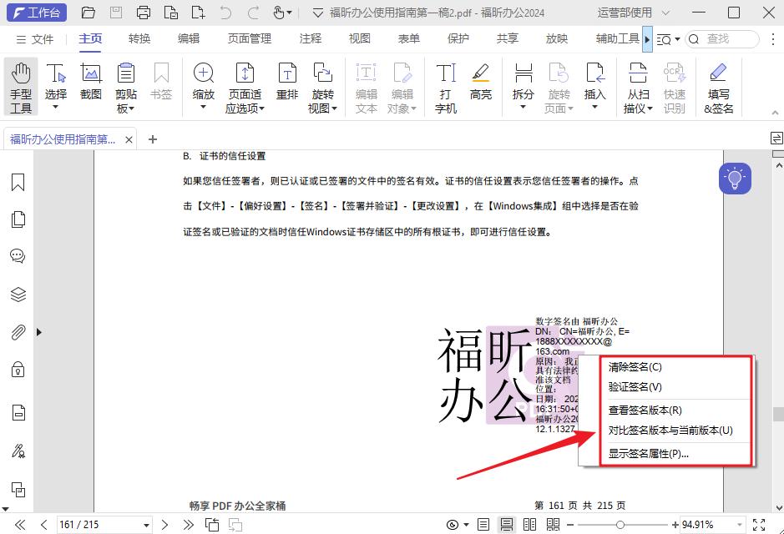Open the comments panel in the sidebar
The width and height of the screenshot is (784, 534).
point(18,256)
